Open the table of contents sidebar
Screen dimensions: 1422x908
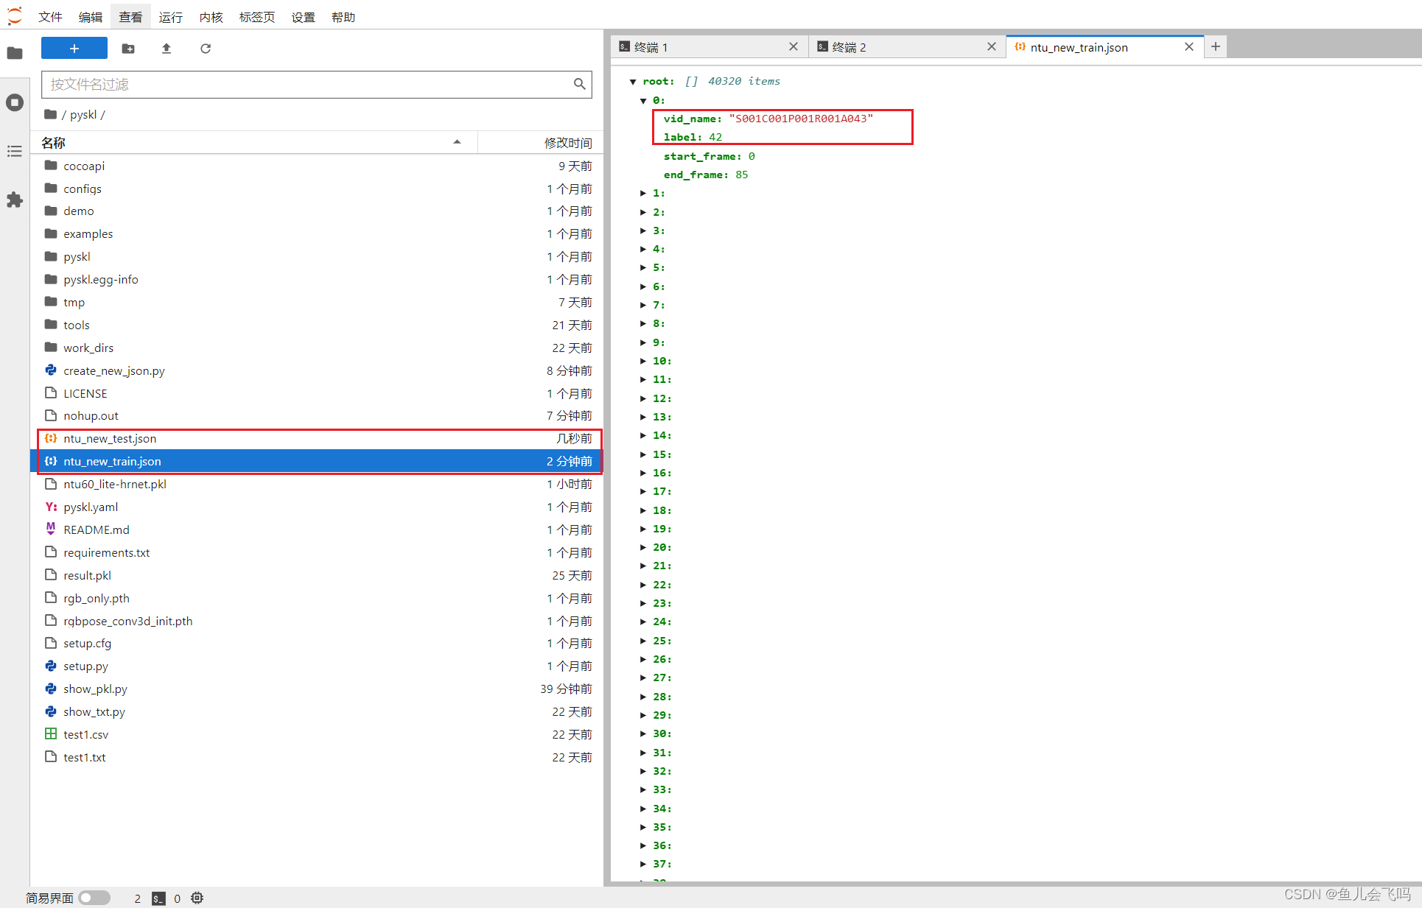tap(15, 151)
